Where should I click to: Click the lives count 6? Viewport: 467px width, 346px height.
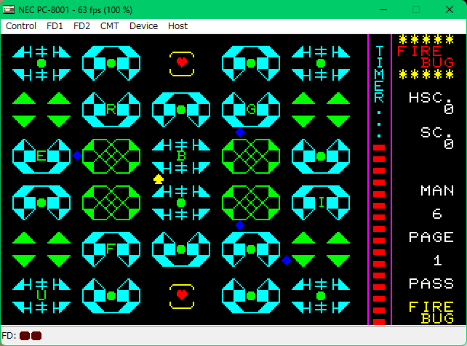coord(437,214)
